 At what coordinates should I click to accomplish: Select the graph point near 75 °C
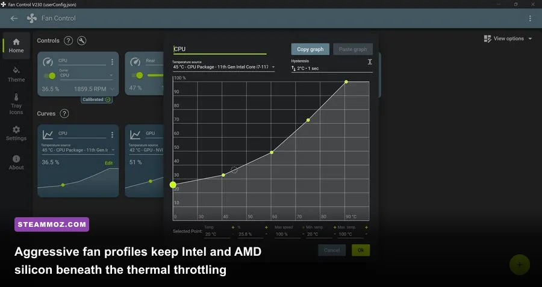[x=308, y=120]
